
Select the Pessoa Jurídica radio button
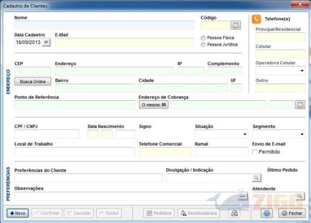(203, 45)
